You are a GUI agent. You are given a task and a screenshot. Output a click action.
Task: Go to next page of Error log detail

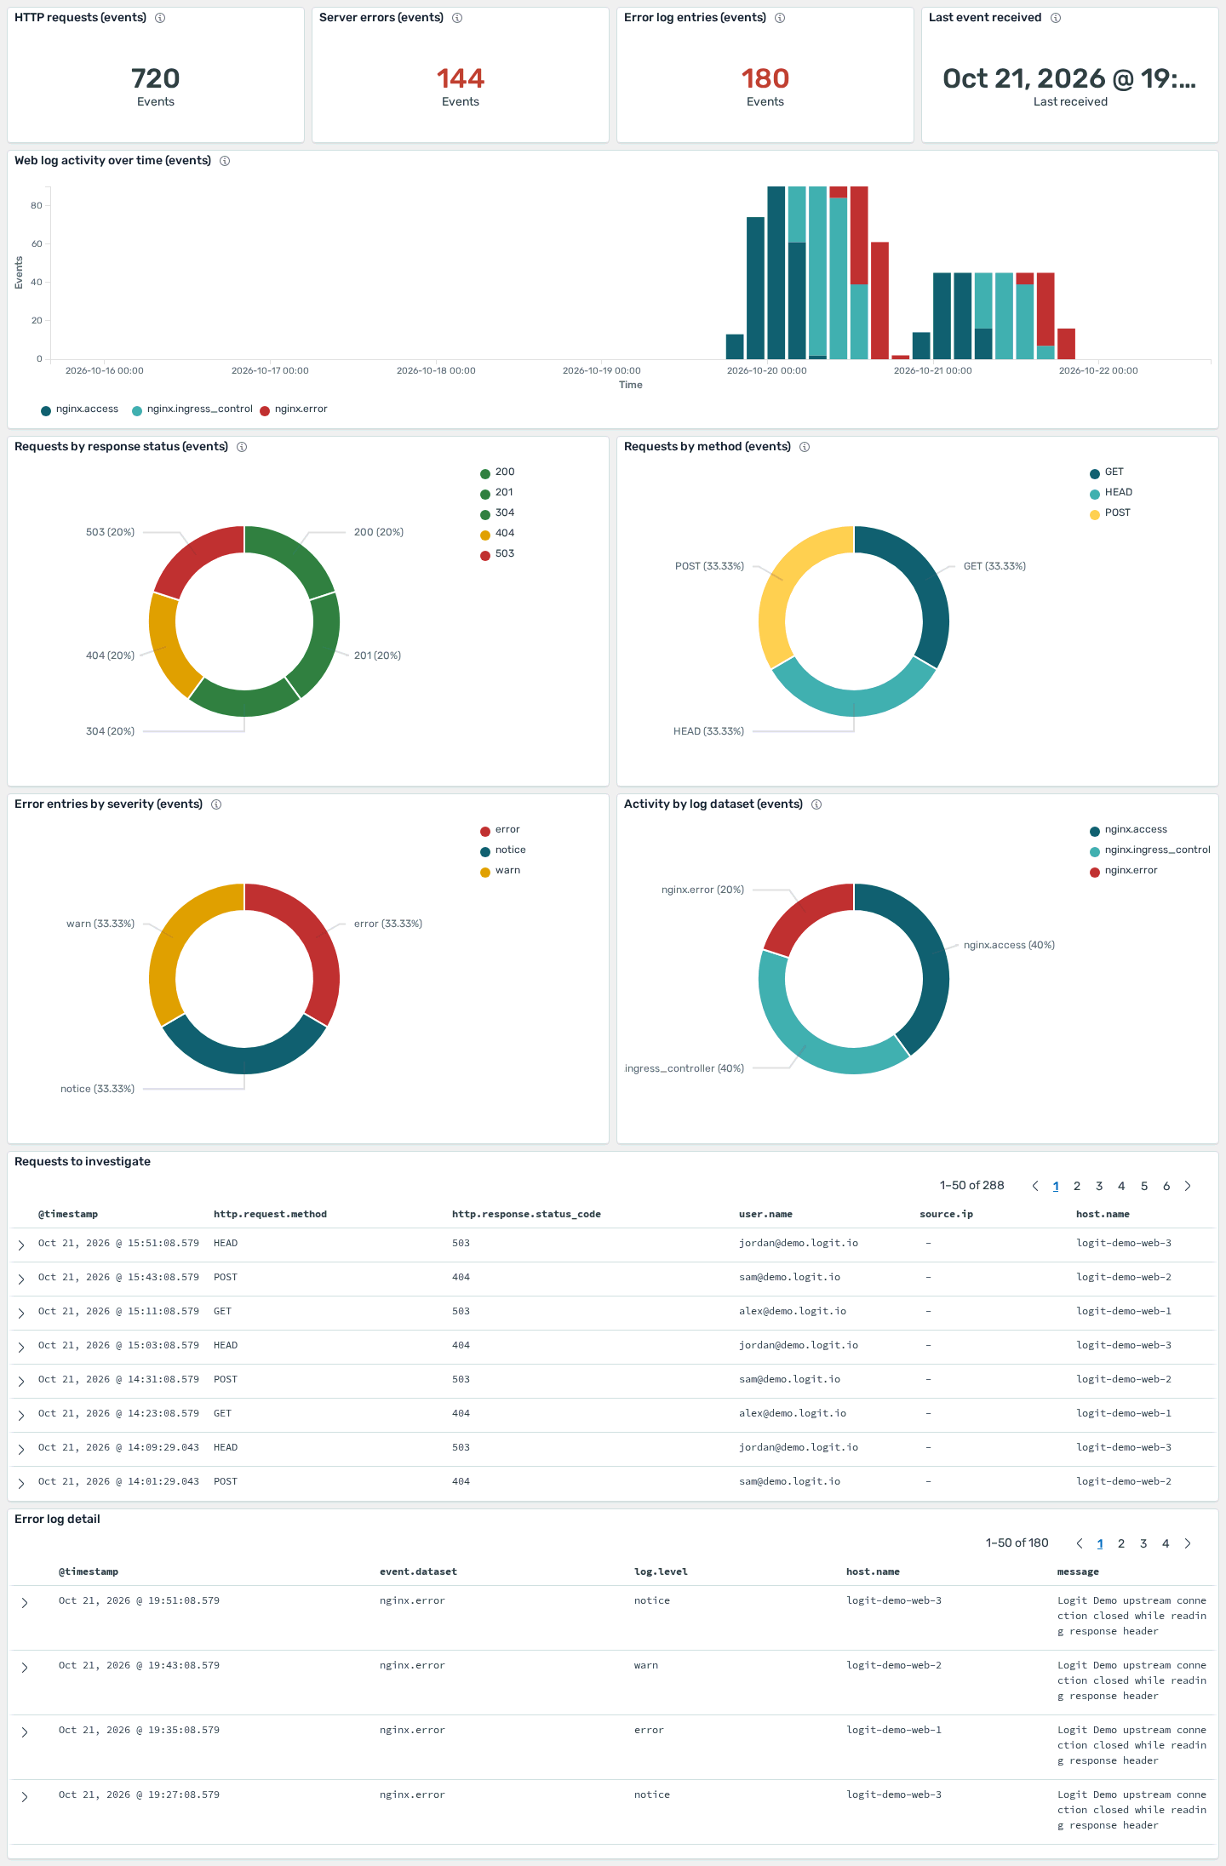pos(1189,1543)
